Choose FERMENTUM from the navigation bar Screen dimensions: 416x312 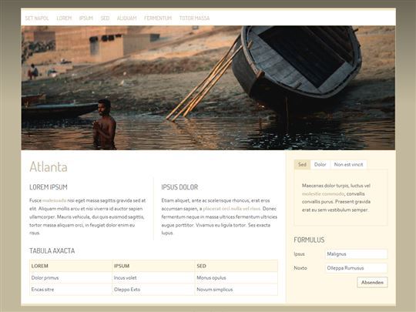click(x=158, y=18)
